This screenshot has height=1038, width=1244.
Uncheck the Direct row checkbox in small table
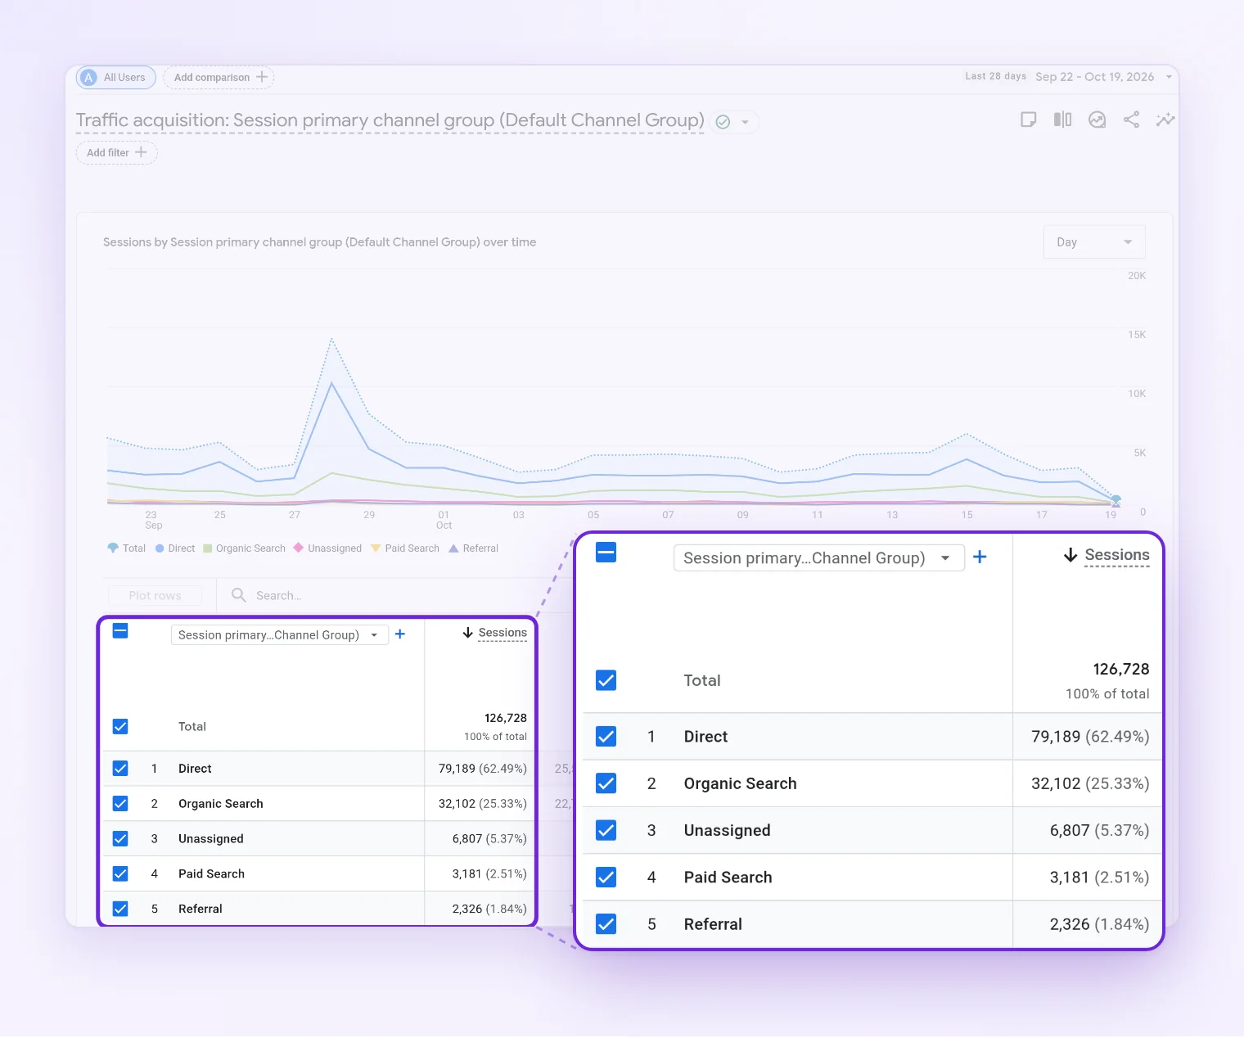click(120, 768)
